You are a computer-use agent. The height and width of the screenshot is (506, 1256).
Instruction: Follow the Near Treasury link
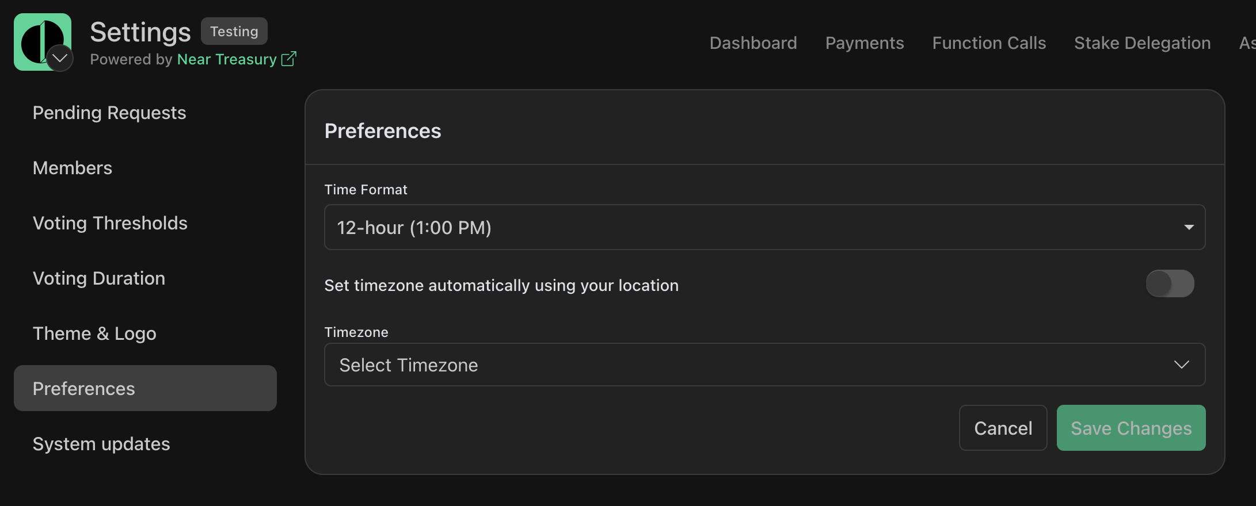click(226, 59)
